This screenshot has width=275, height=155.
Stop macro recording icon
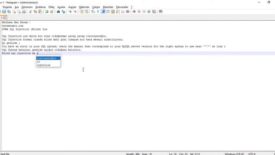(x=139, y=12)
